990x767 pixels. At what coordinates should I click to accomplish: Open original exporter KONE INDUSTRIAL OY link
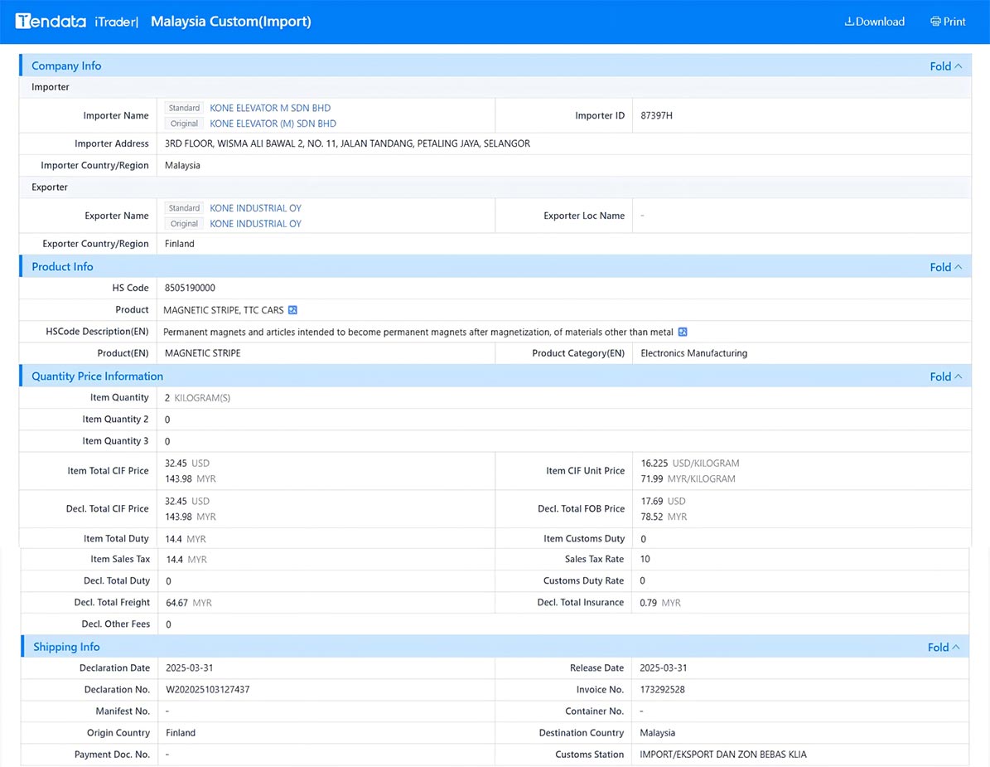click(256, 224)
